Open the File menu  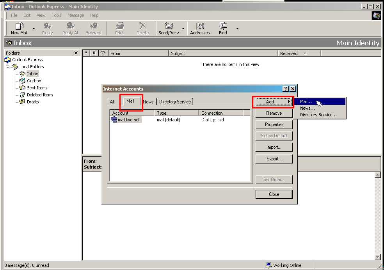click(14, 15)
